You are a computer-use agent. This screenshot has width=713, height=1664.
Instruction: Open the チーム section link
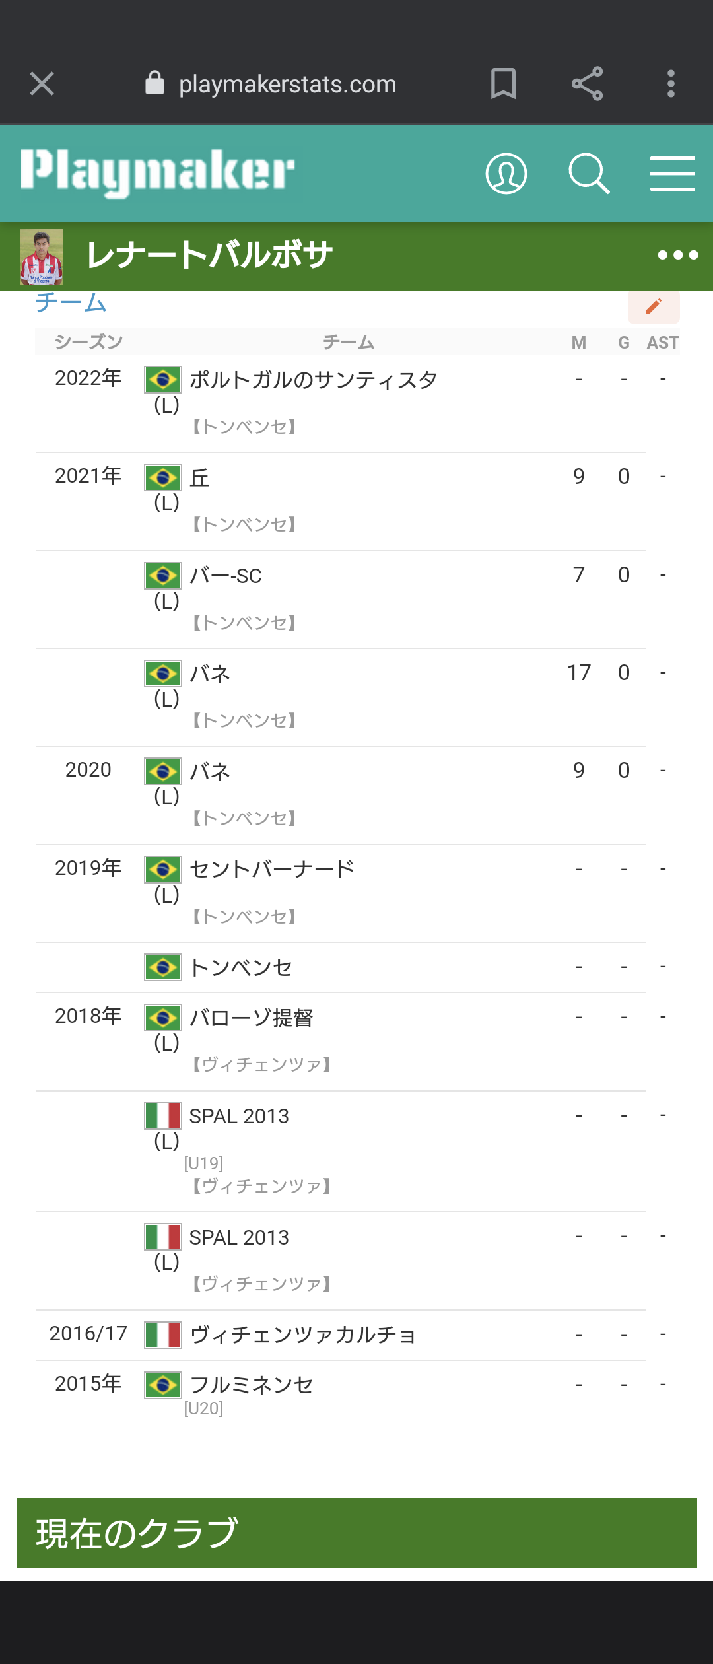pyautogui.click(x=71, y=302)
